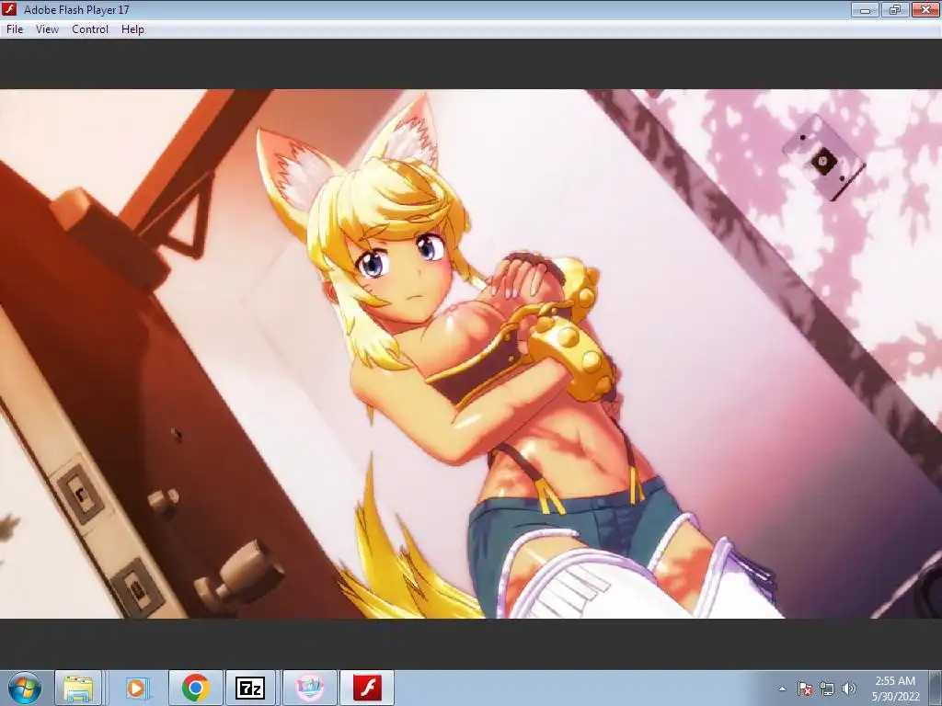Open the Windows Start menu
The width and height of the screenshot is (942, 706).
24,688
